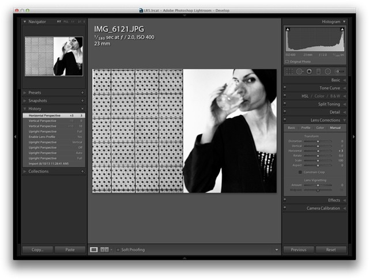Select the Graduated Filter tool
Viewport: 369px width, 279px height.
pyautogui.click(x=318, y=71)
